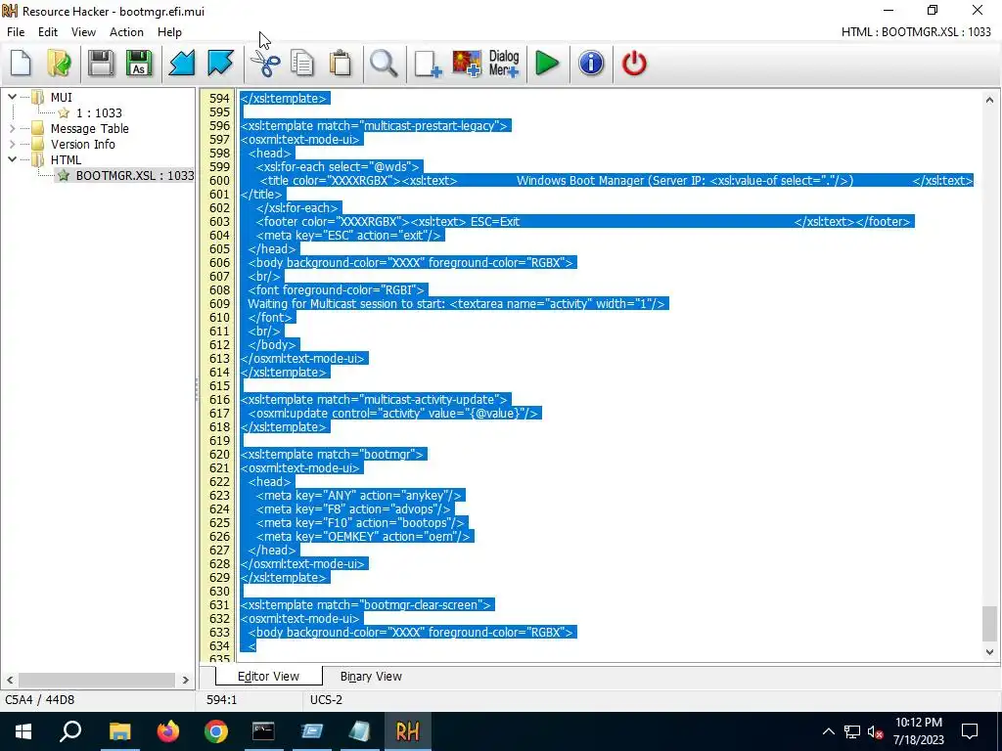This screenshot has width=1002, height=751.
Task: Click the New blank script icon
Action: (22, 64)
